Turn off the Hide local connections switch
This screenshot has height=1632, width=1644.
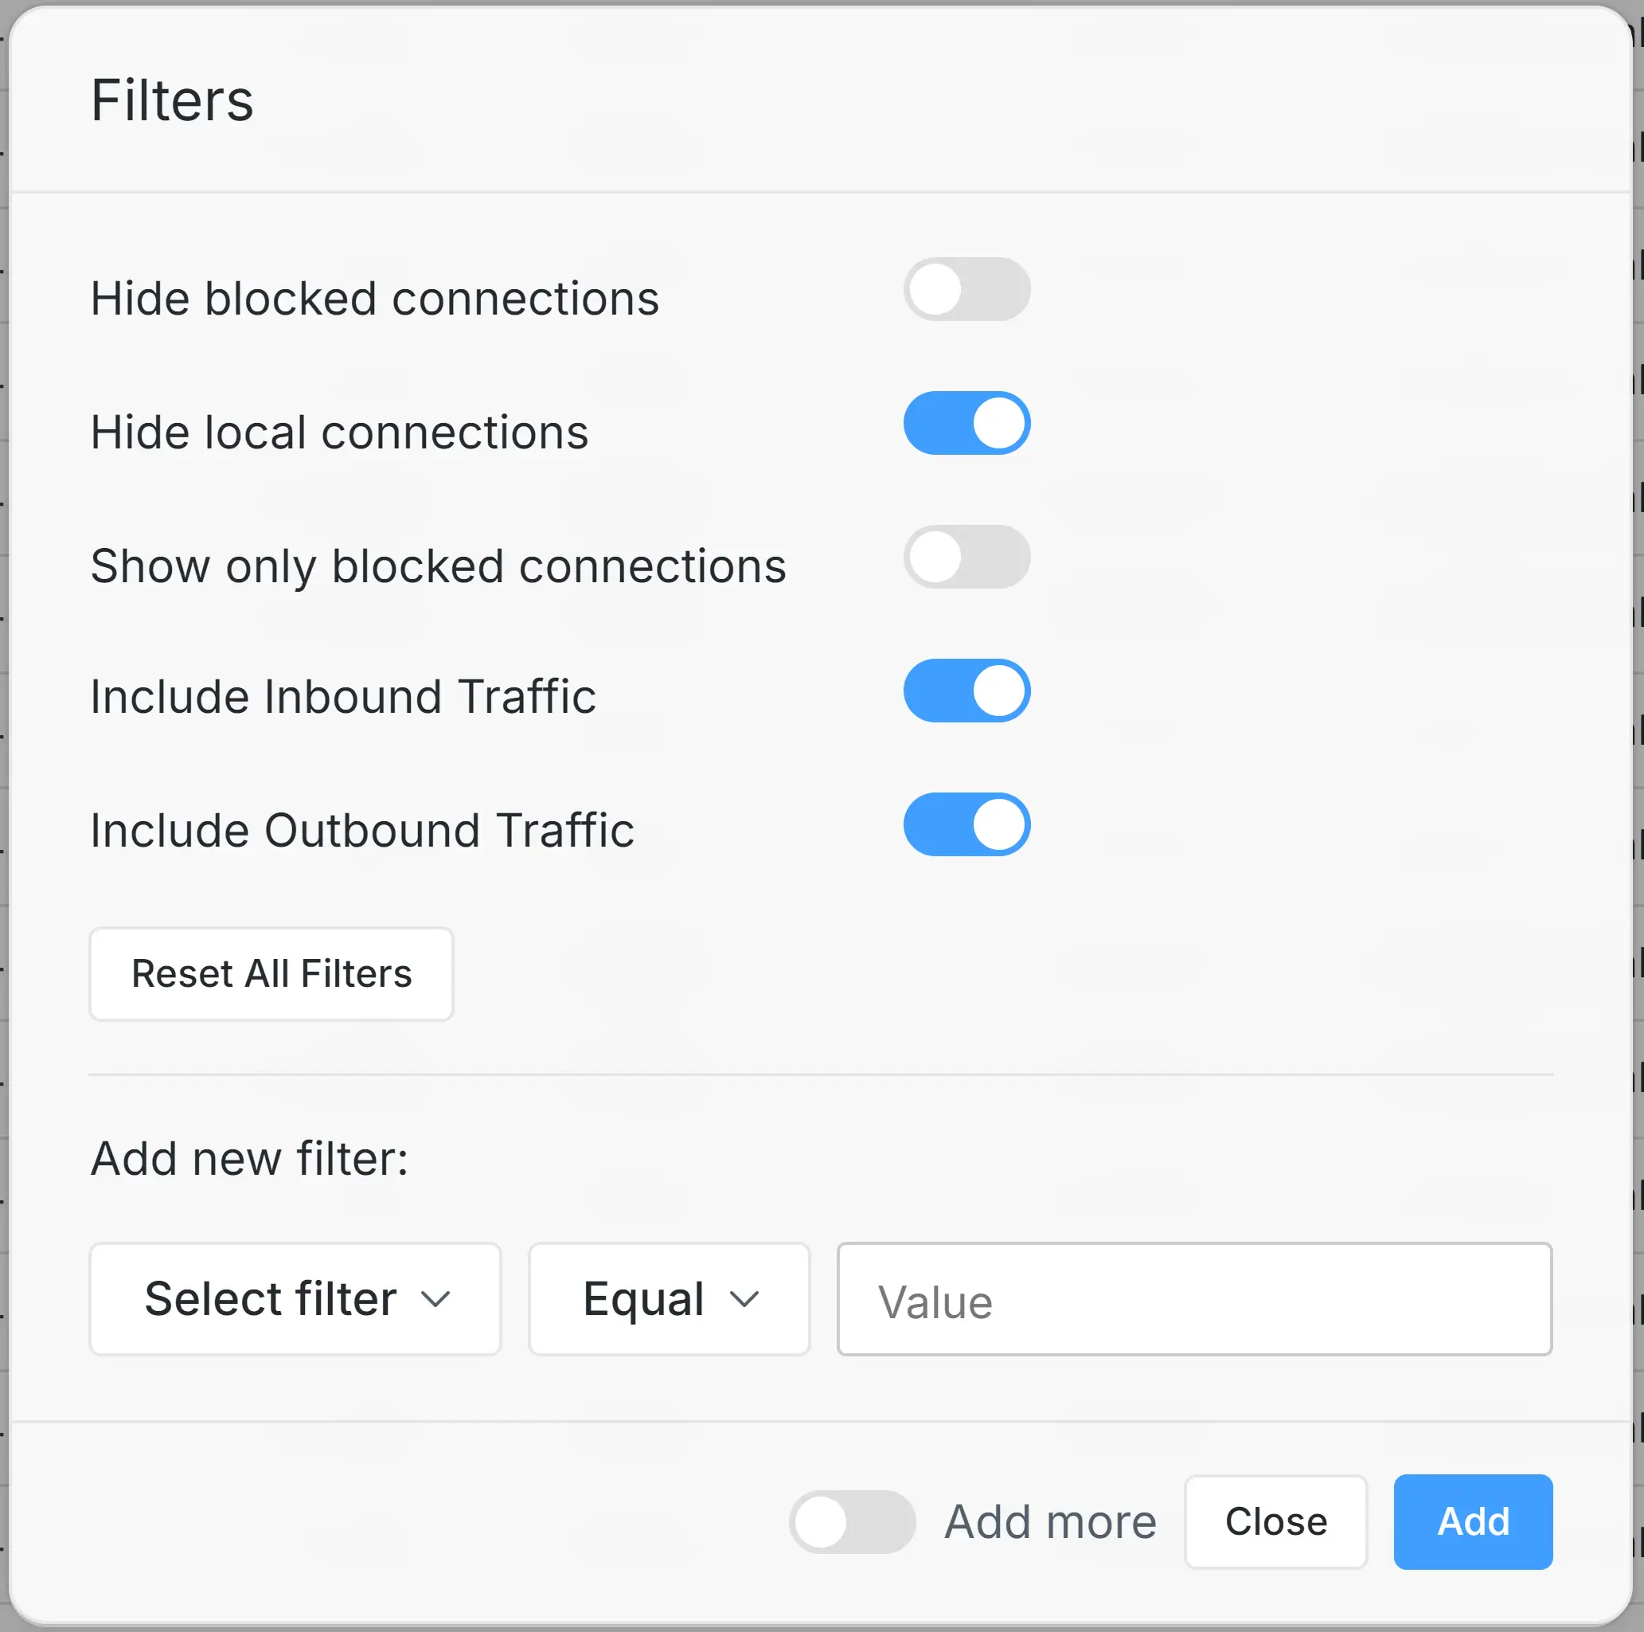966,423
